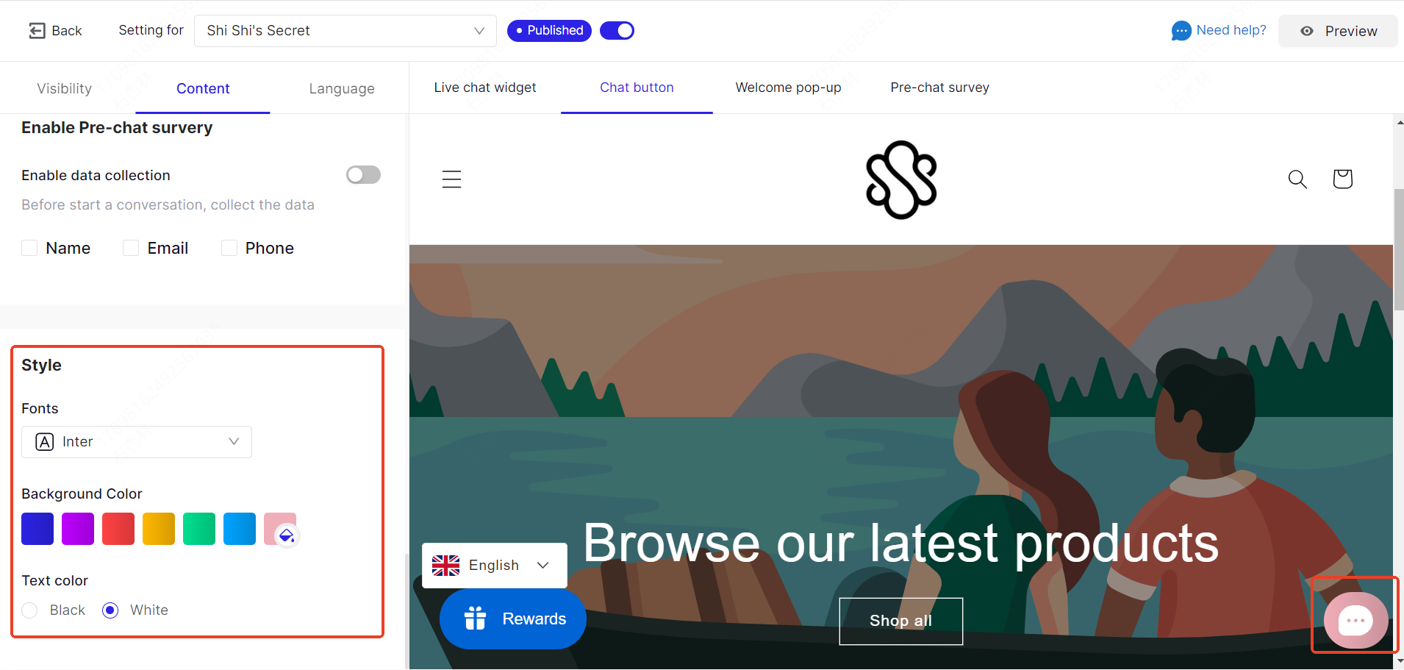Click the Published status badge
This screenshot has height=670, width=1404.
click(x=549, y=30)
